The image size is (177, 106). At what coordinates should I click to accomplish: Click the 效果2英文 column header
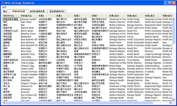tap(136, 16)
